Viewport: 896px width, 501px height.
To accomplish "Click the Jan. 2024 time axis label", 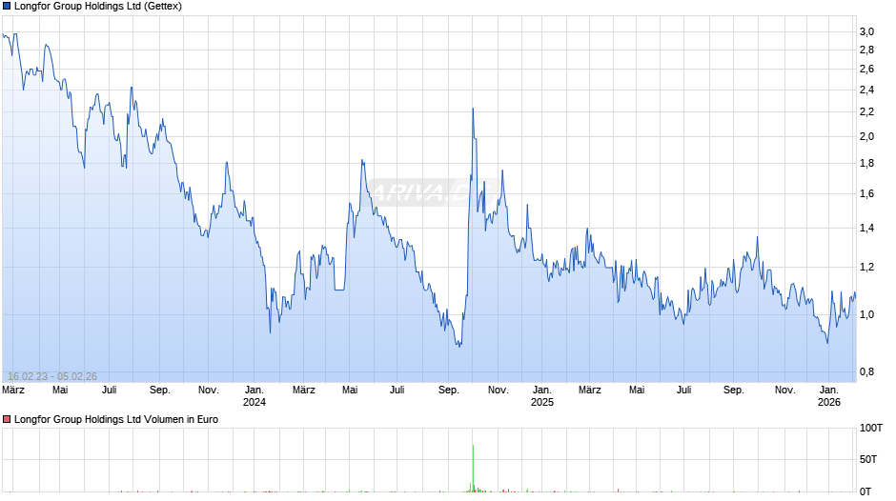I will click(255, 396).
